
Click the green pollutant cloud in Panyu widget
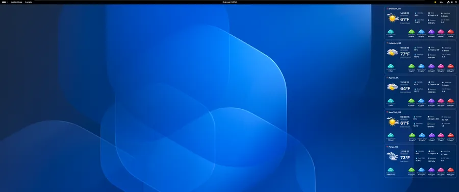coord(412,170)
